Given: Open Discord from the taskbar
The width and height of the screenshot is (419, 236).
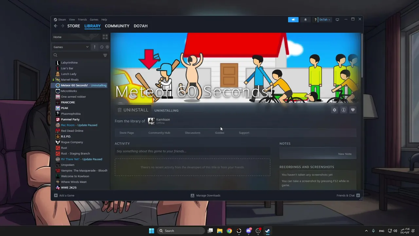Looking at the screenshot, I should tap(249, 231).
